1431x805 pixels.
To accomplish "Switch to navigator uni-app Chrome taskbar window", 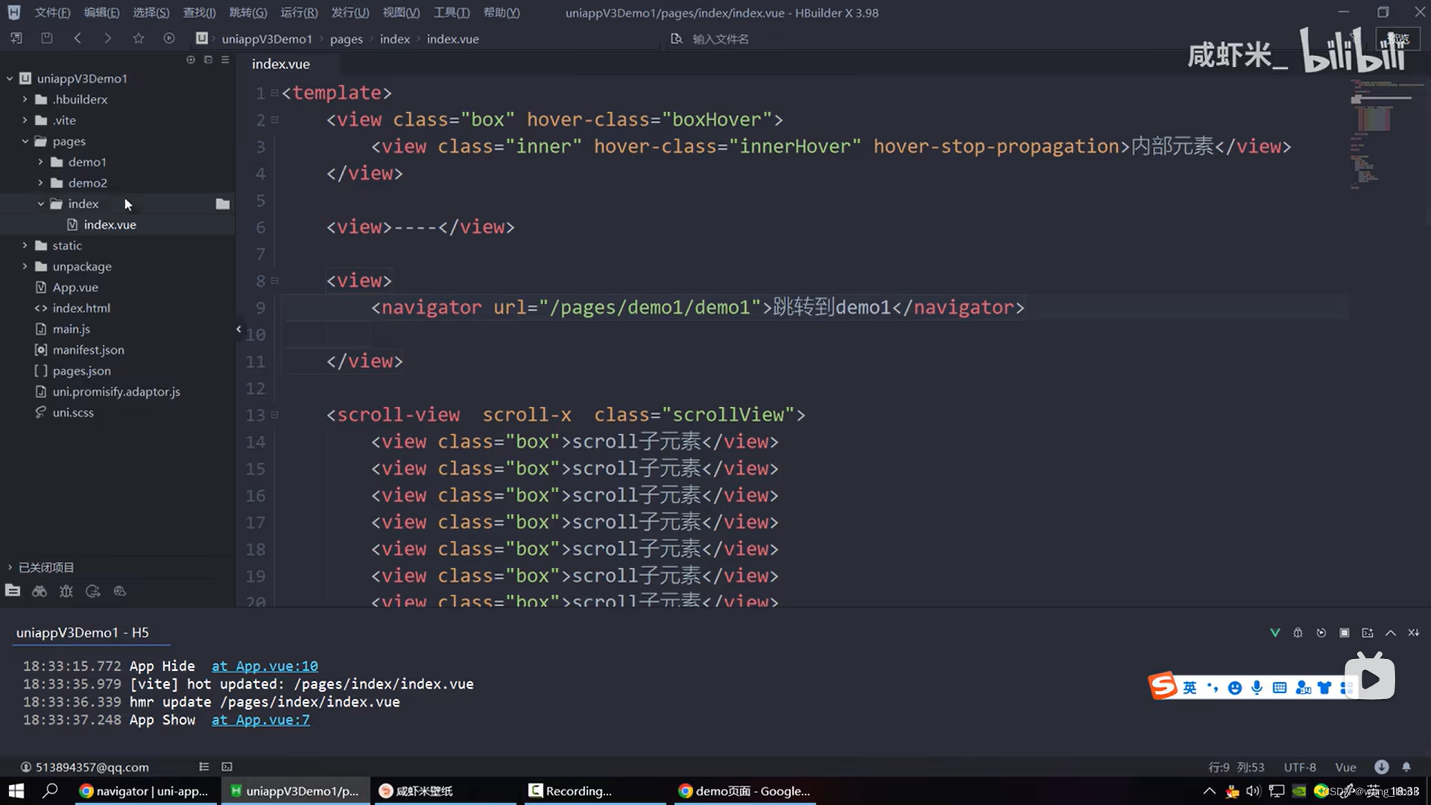I will (145, 791).
